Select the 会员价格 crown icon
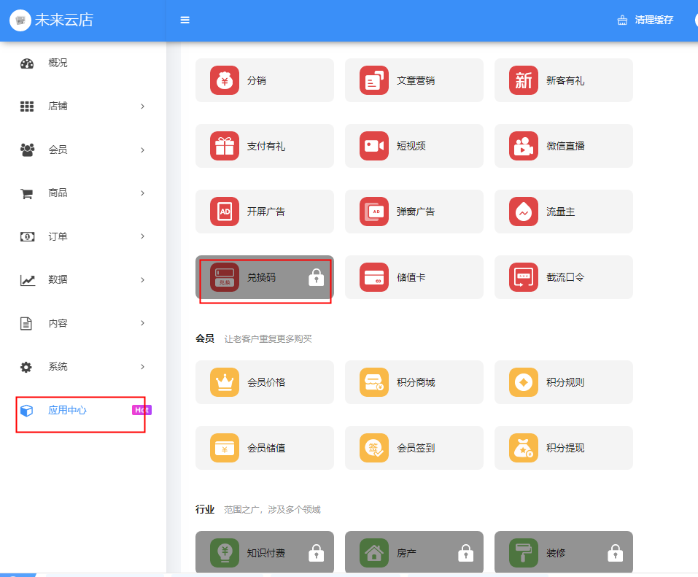Viewport: 698px width, 577px height. [225, 382]
